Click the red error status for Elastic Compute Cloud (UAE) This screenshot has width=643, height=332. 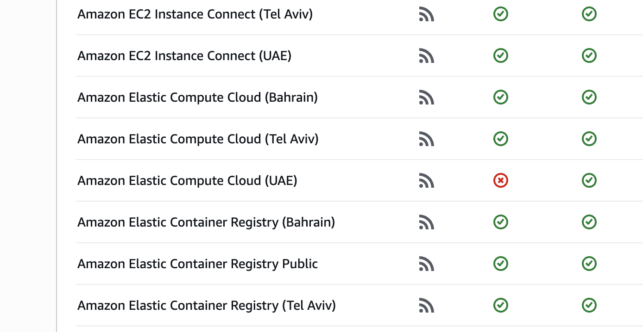click(501, 180)
